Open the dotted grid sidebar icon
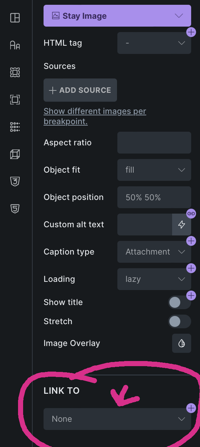200x447 pixels. 15,127
